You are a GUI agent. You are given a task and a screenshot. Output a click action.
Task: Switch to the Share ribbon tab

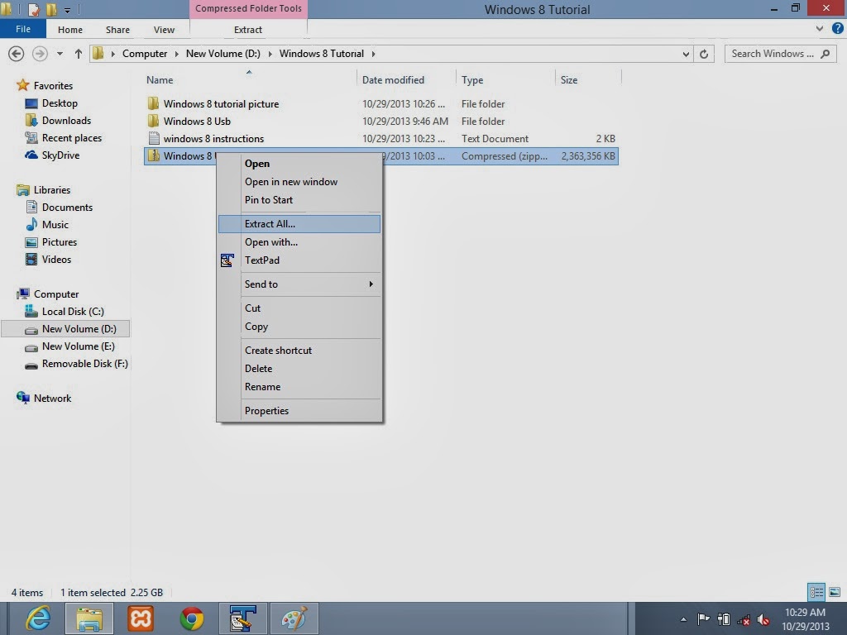(x=117, y=30)
